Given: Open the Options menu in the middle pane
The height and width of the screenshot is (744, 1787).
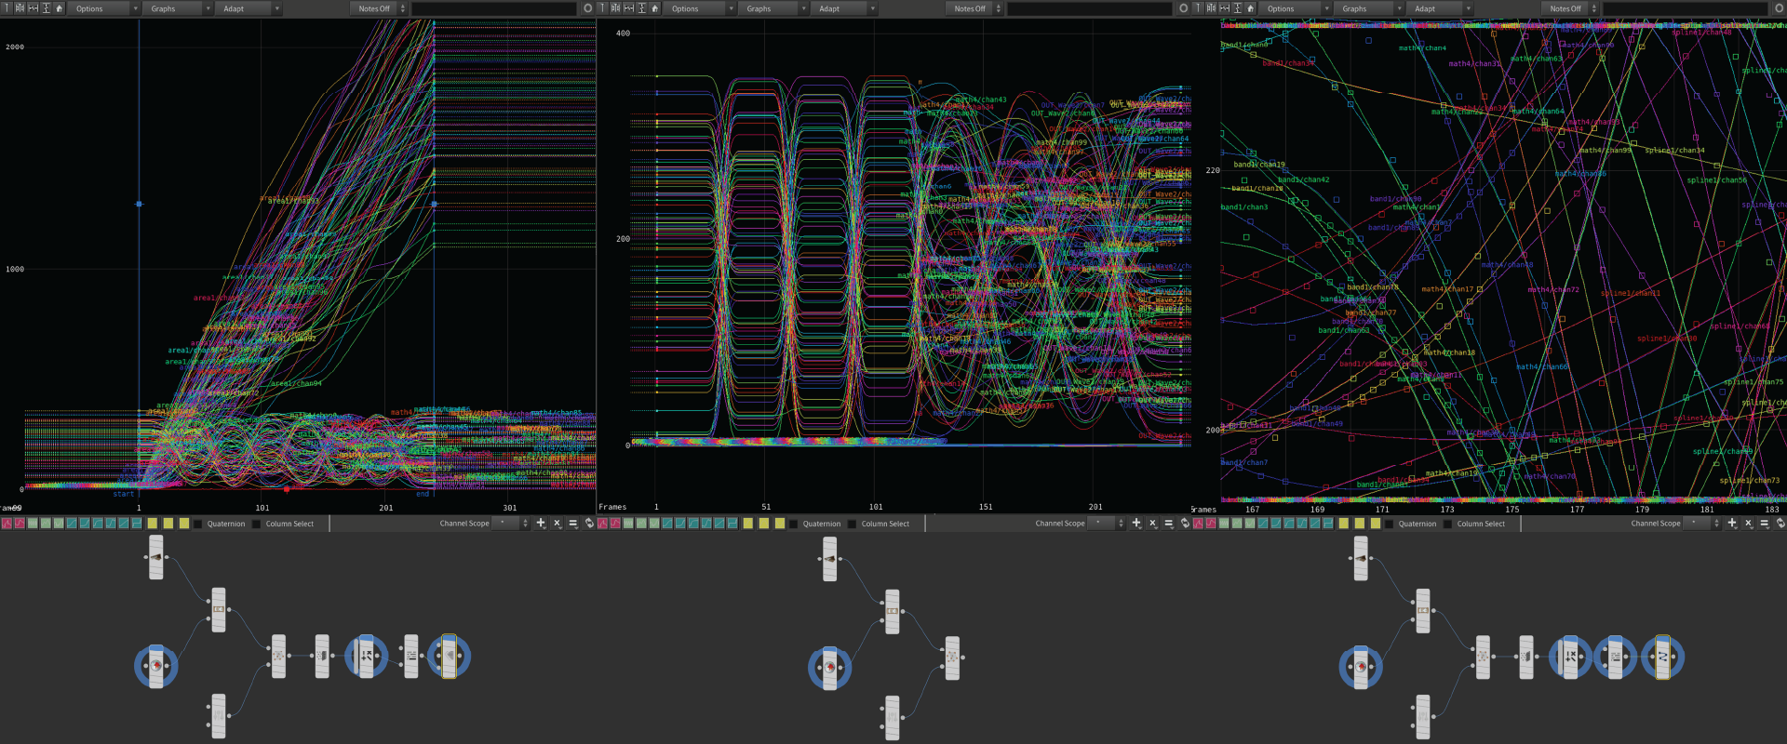Looking at the screenshot, I should point(700,8).
